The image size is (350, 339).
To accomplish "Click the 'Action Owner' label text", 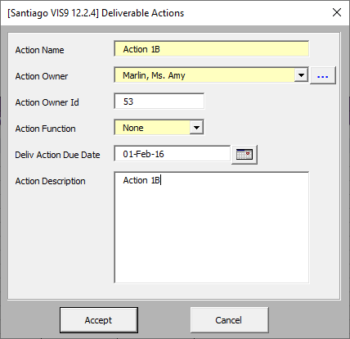I will click(x=42, y=76).
